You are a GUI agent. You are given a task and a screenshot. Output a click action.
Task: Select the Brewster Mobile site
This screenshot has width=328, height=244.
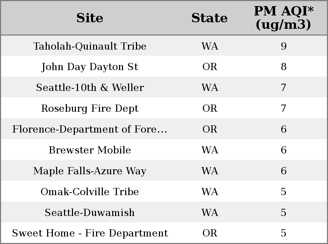pyautogui.click(x=90, y=150)
